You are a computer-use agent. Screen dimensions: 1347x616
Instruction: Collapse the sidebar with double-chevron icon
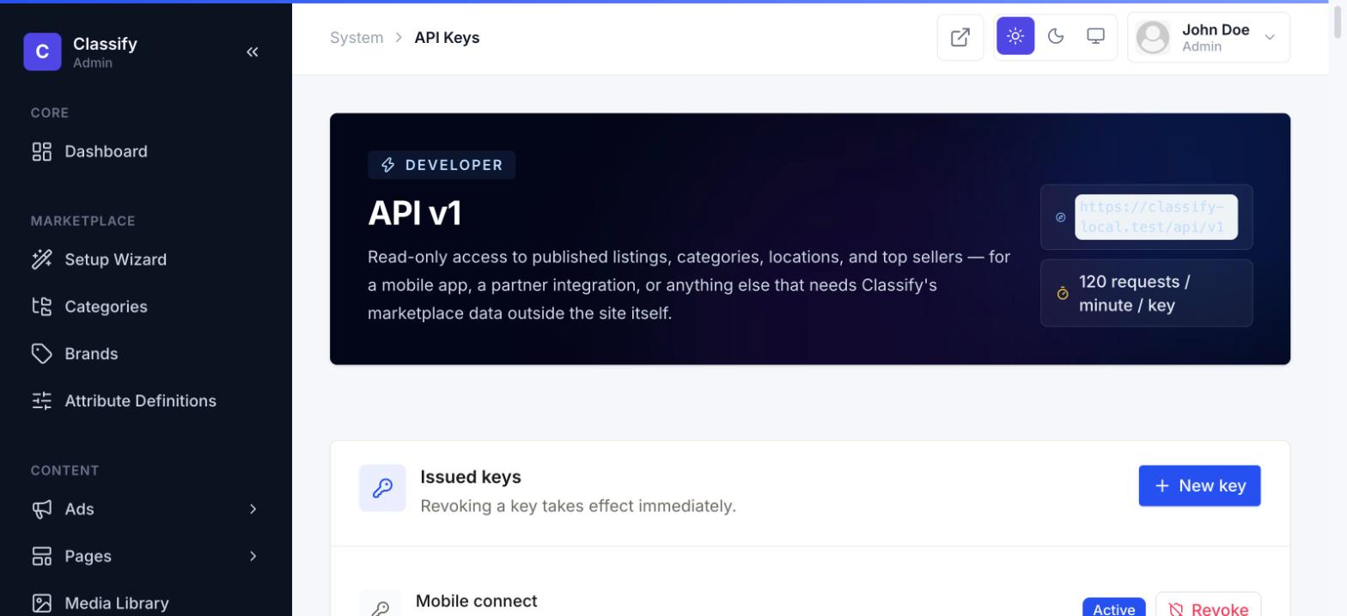[253, 52]
